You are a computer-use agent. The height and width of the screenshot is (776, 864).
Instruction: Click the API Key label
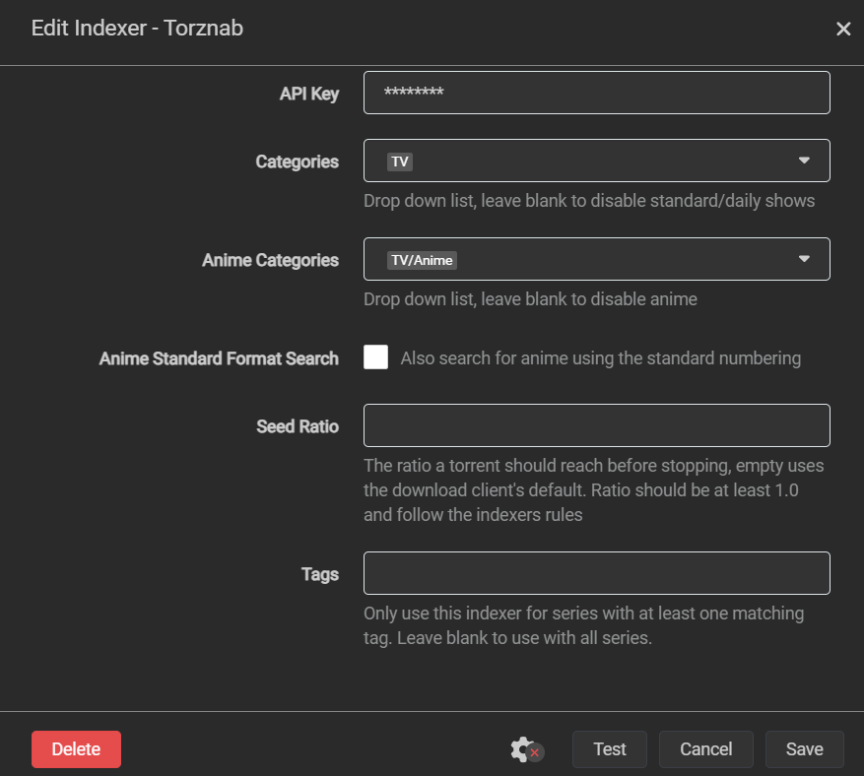click(308, 94)
